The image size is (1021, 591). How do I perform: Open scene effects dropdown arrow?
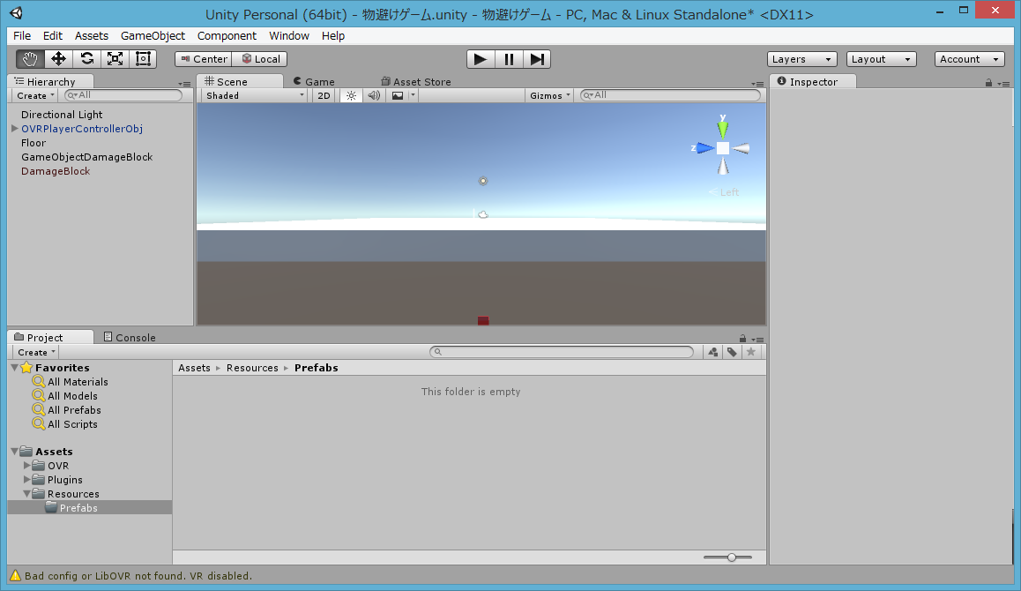pyautogui.click(x=413, y=96)
